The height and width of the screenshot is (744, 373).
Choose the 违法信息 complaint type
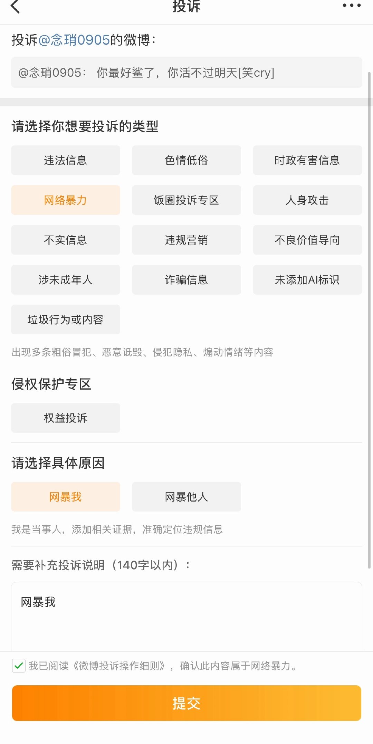[66, 160]
